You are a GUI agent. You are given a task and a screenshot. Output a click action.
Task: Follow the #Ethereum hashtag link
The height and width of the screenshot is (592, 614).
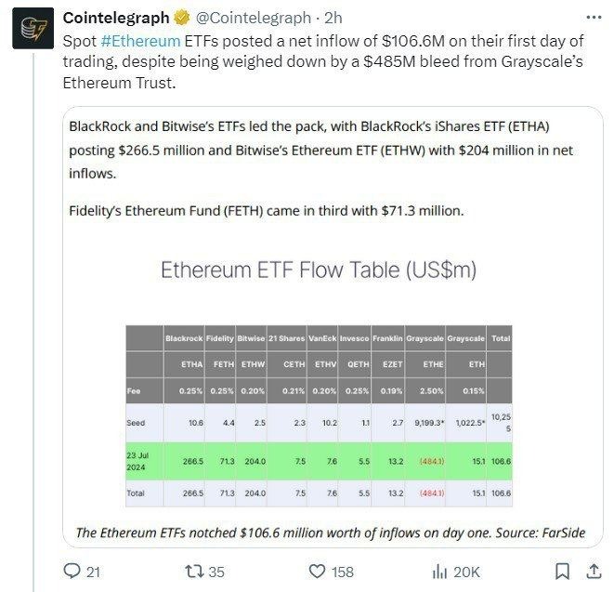tap(140, 43)
